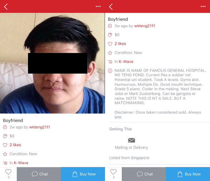This screenshot has width=210, height=181.
Task: Tap clock icon beside '2w ago' on right
Action: (110, 26)
